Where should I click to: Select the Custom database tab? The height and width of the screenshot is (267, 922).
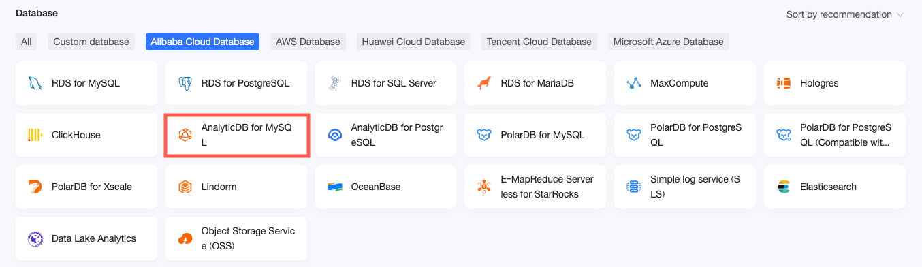(91, 42)
